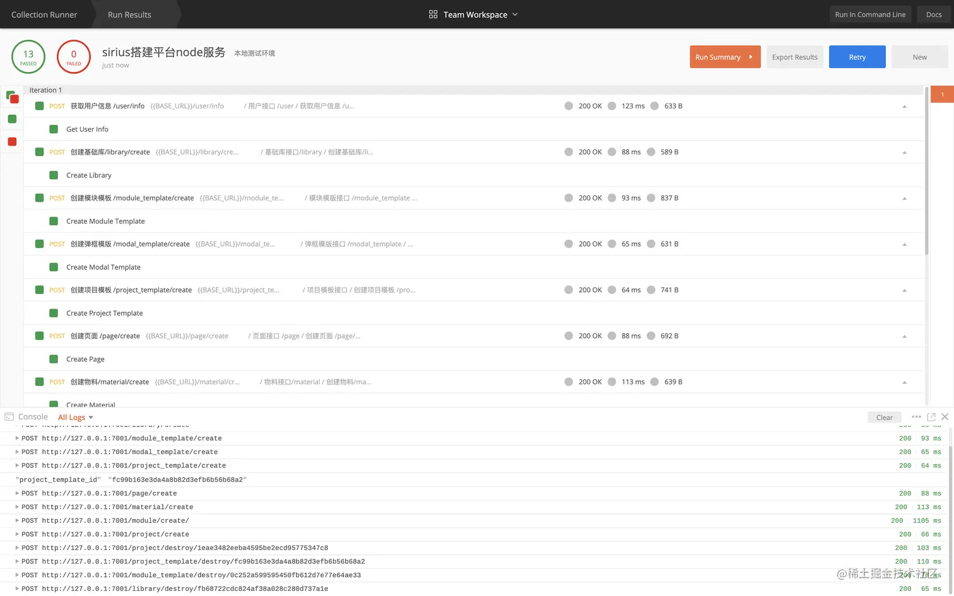Expand POST library/destroy log entry
The width and height of the screenshot is (954, 596).
pos(17,589)
